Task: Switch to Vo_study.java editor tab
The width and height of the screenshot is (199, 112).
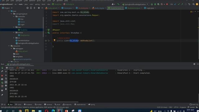Action: coord(83,8)
